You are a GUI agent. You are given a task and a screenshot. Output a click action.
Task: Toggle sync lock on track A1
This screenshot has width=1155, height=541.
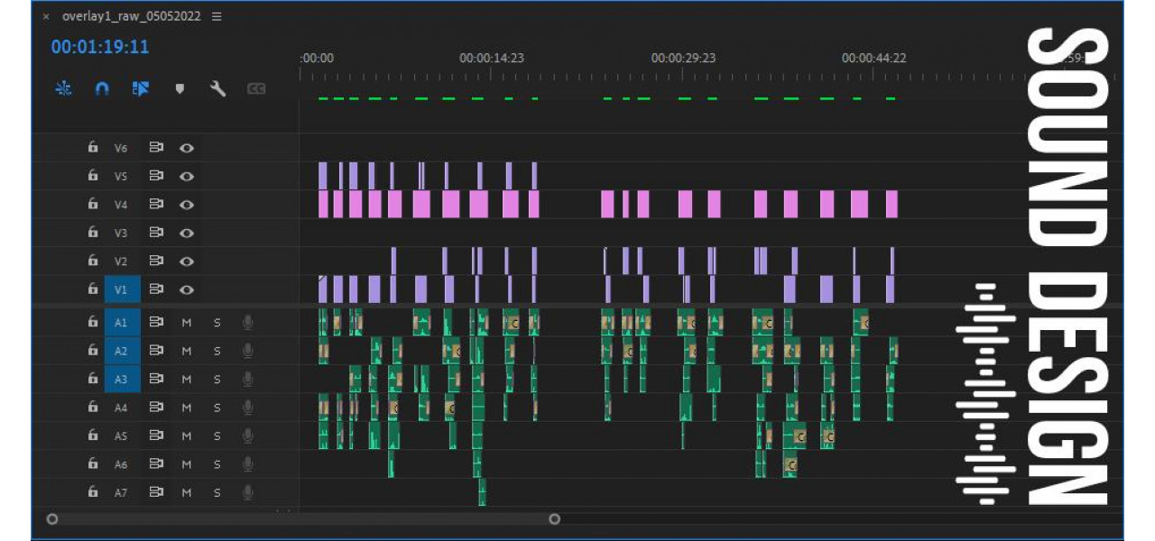pyautogui.click(x=156, y=322)
